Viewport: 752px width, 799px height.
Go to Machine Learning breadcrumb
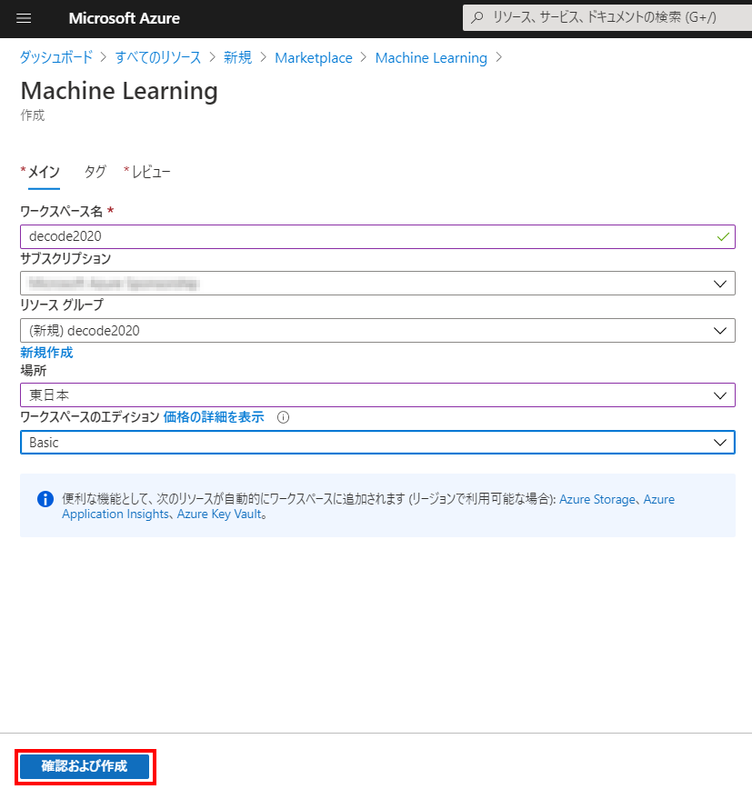[x=431, y=58]
